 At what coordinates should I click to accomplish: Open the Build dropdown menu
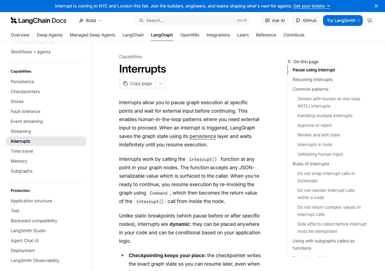coord(90,20)
